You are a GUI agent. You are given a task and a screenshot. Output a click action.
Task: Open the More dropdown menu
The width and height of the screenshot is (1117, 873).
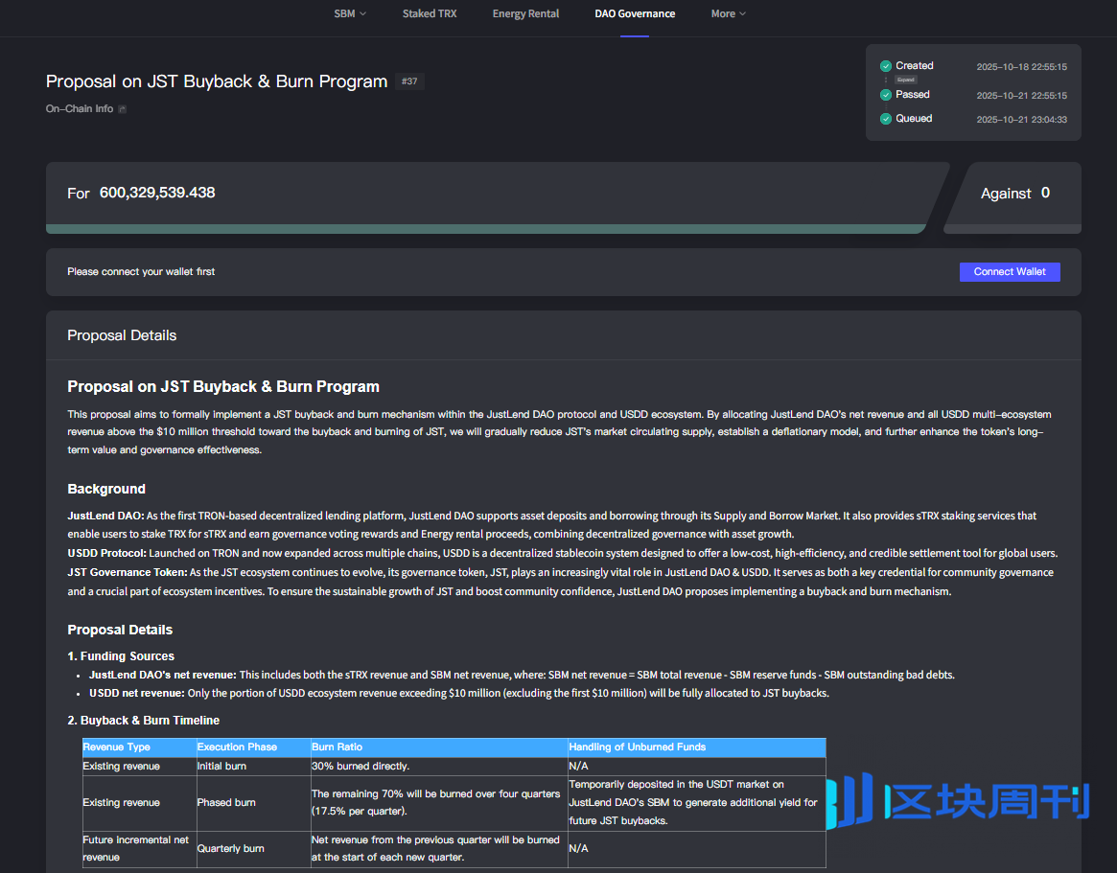[728, 13]
